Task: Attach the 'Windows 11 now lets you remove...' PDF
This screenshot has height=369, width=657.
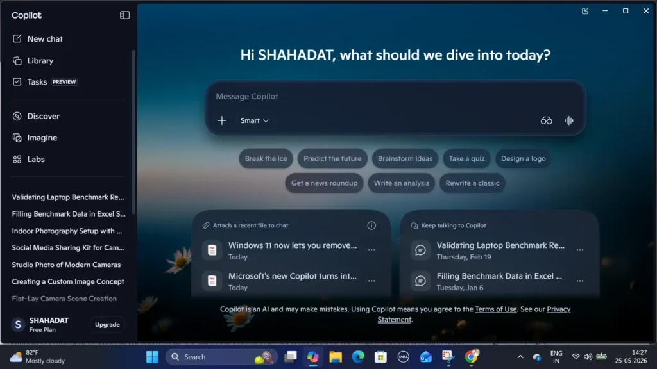Action: pyautogui.click(x=280, y=250)
